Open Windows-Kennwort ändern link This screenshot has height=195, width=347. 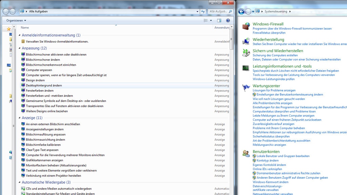pos(270,182)
